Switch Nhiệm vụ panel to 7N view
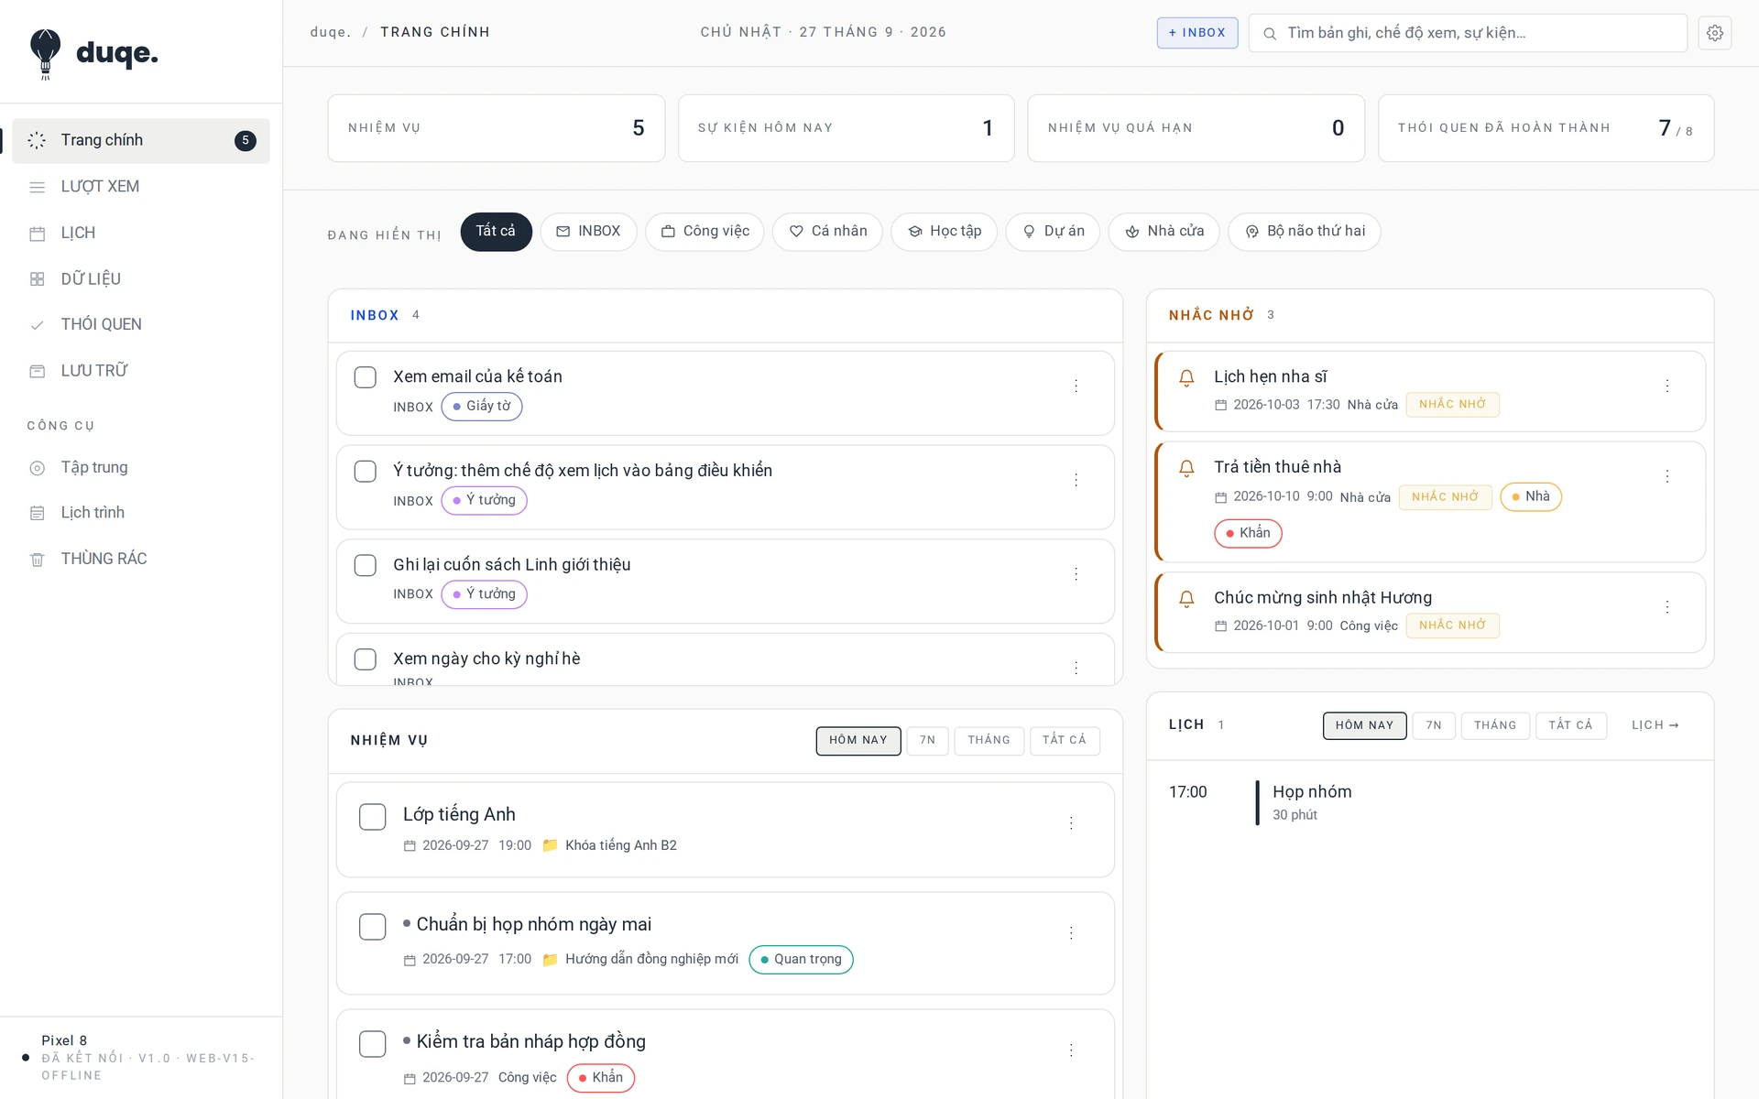Image resolution: width=1759 pixels, height=1099 pixels. (927, 741)
